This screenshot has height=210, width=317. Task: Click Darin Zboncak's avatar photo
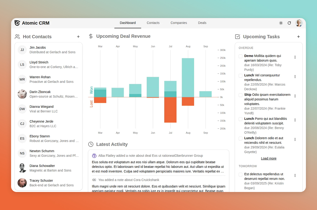point(22,94)
